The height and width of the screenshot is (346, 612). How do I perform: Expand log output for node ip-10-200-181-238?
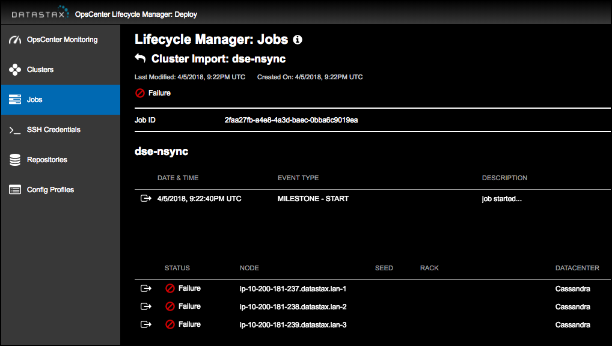pos(145,306)
